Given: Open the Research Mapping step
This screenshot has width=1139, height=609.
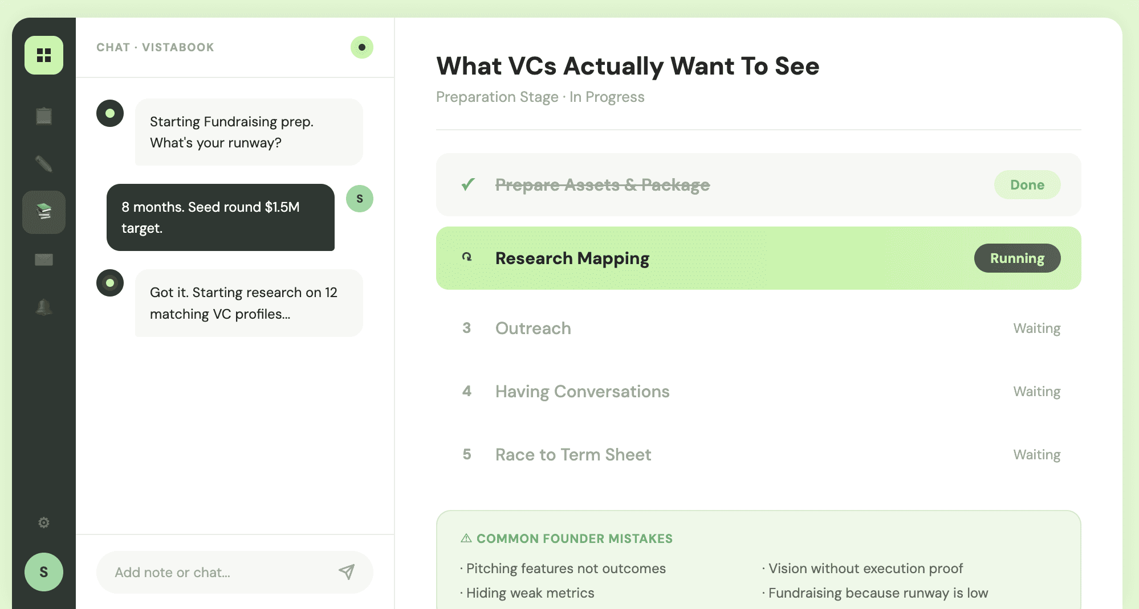Looking at the screenshot, I should point(759,258).
